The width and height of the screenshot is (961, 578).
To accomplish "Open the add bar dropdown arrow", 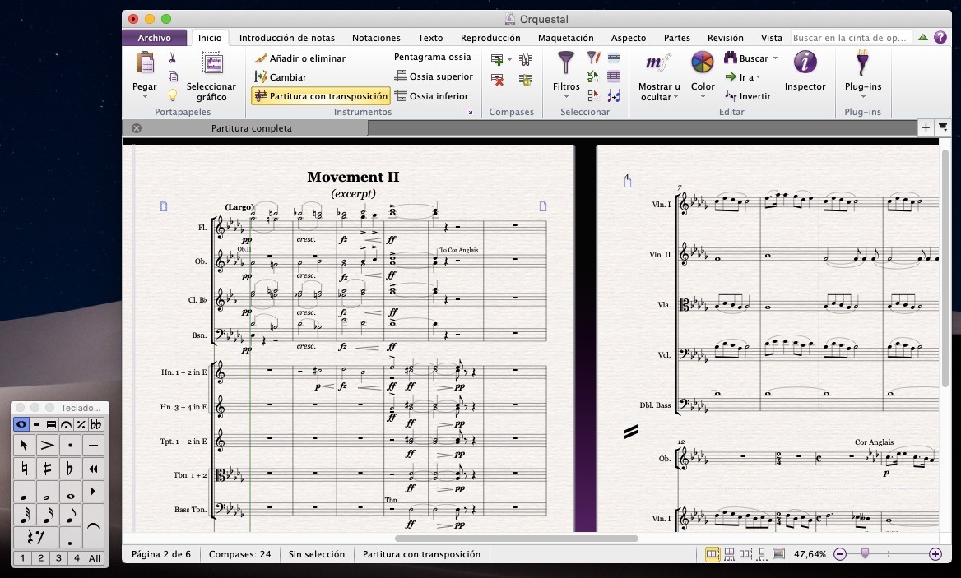I will click(x=509, y=60).
